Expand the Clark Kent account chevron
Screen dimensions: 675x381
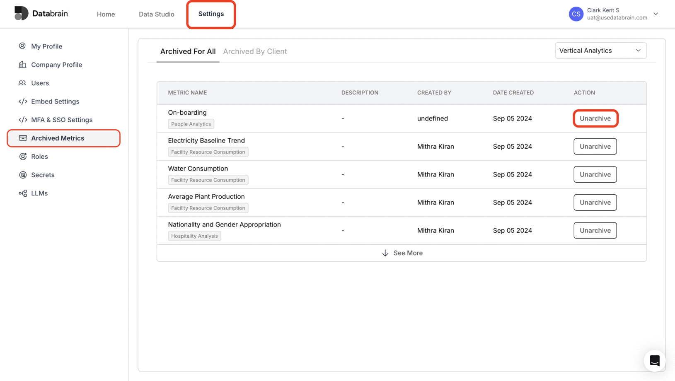(656, 14)
